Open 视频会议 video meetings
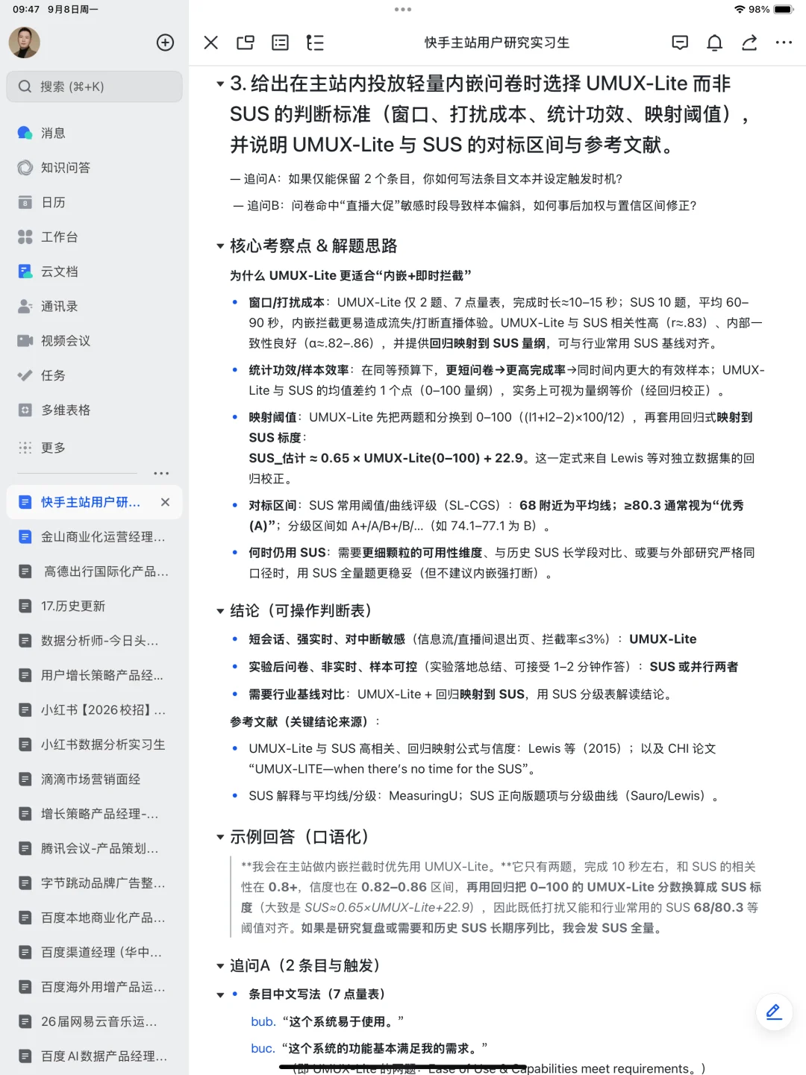This screenshot has width=806, height=1075. (x=94, y=341)
